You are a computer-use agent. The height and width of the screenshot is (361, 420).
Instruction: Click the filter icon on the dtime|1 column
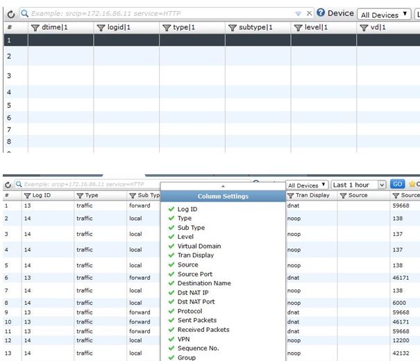pyautogui.click(x=36, y=28)
